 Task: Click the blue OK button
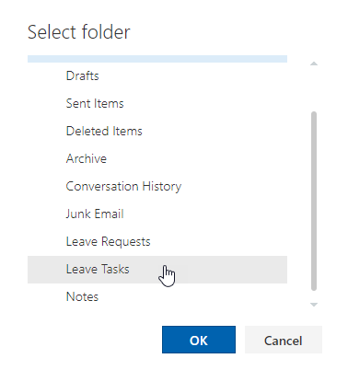pyautogui.click(x=199, y=340)
